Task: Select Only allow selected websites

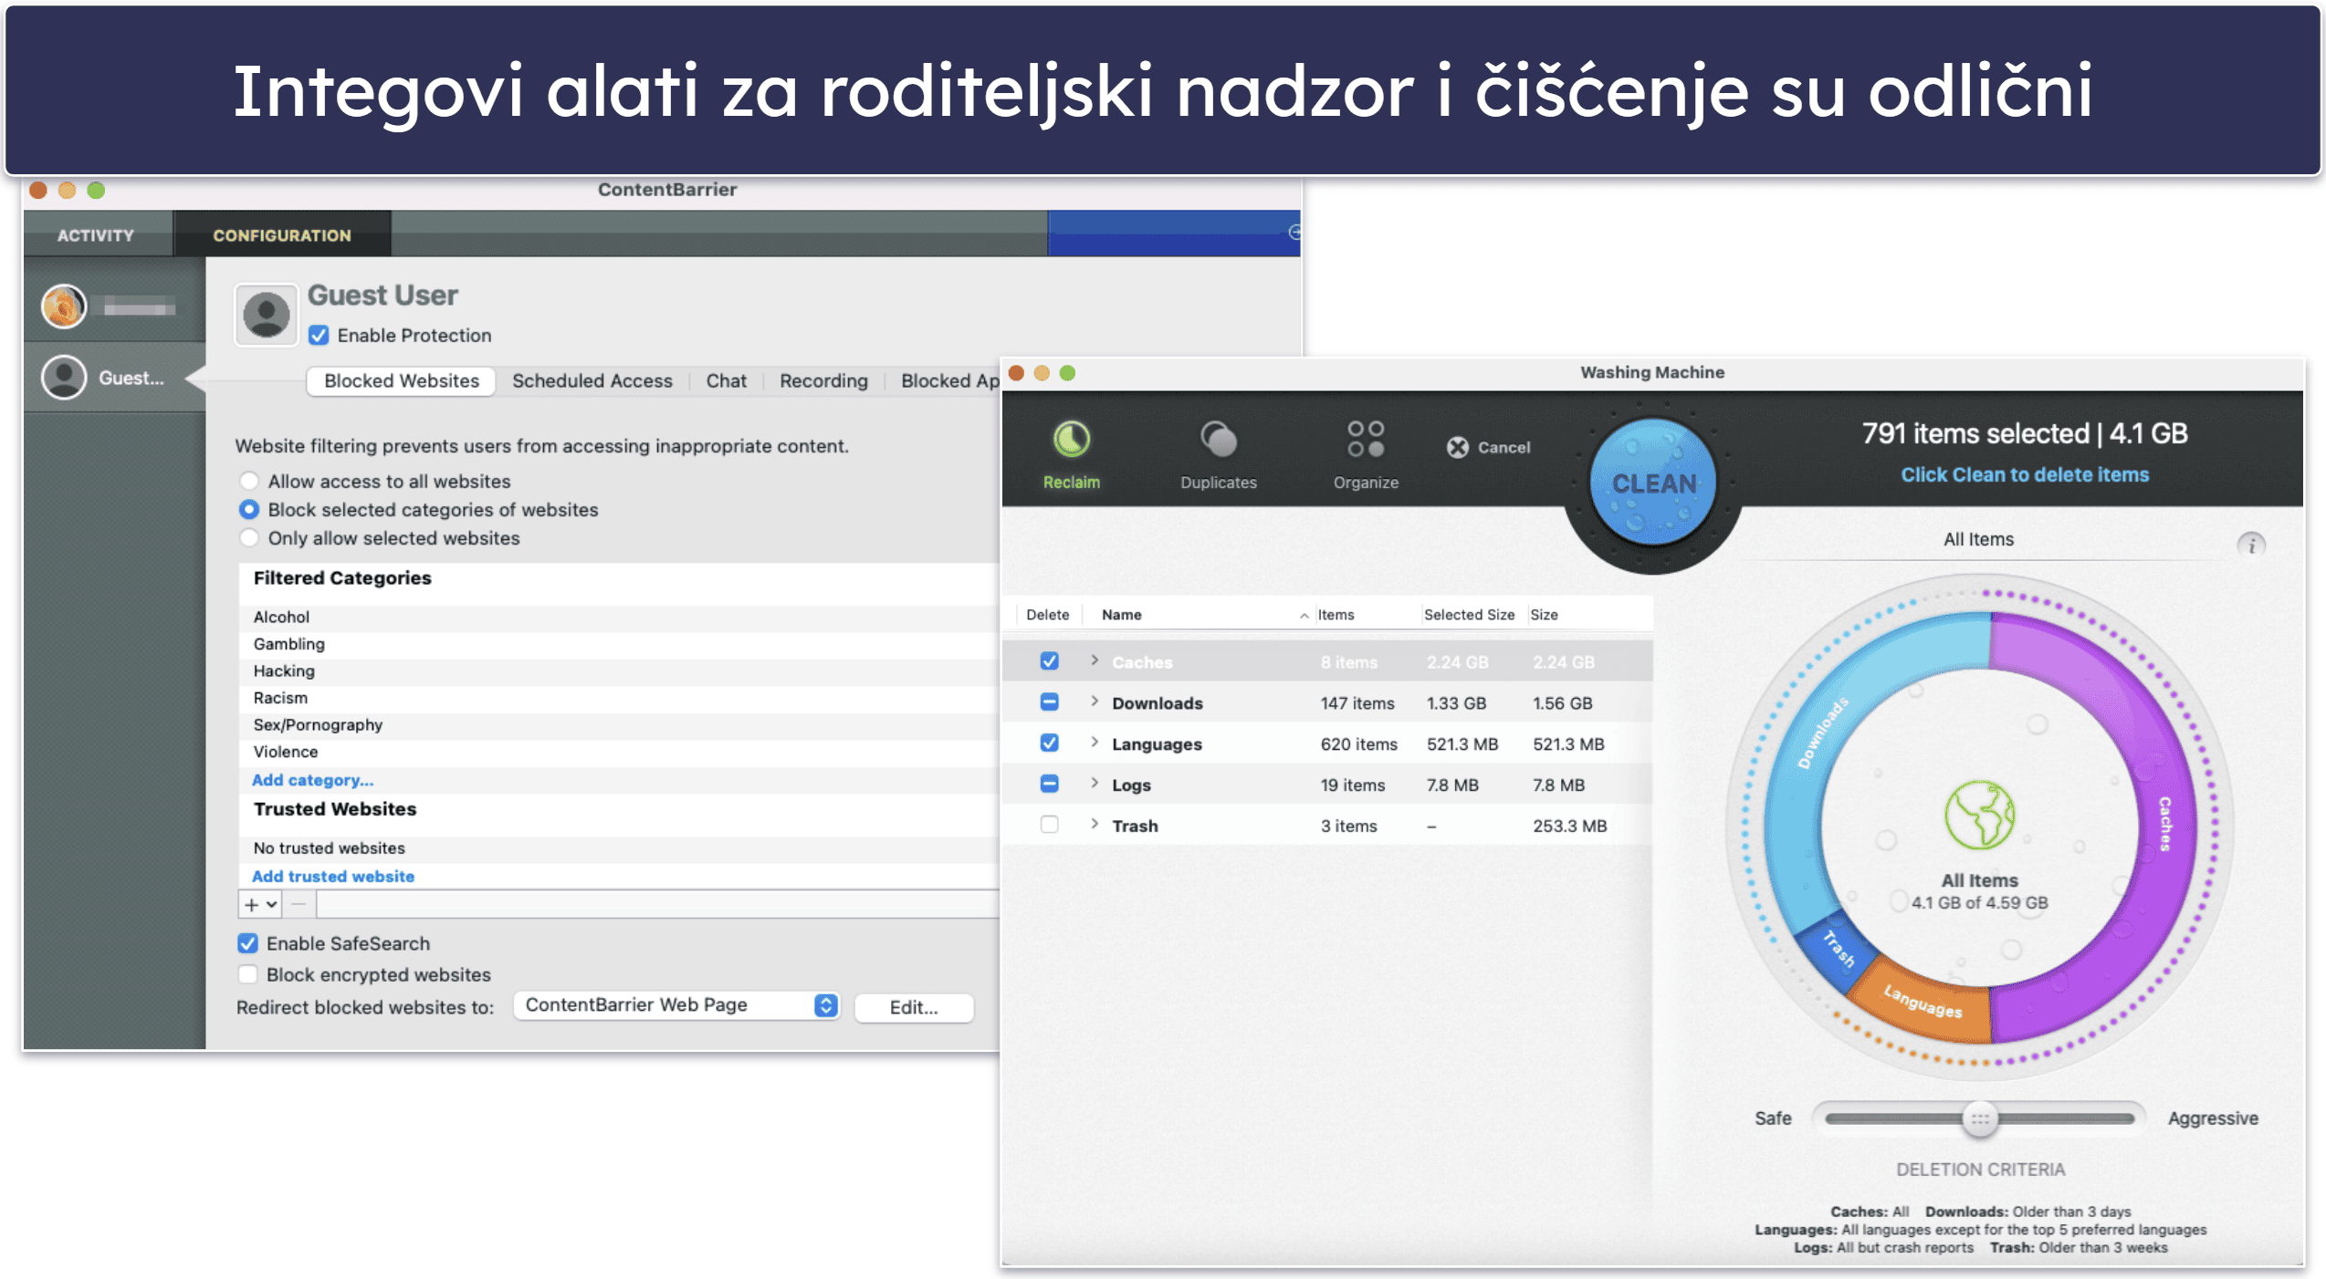Action: (248, 537)
